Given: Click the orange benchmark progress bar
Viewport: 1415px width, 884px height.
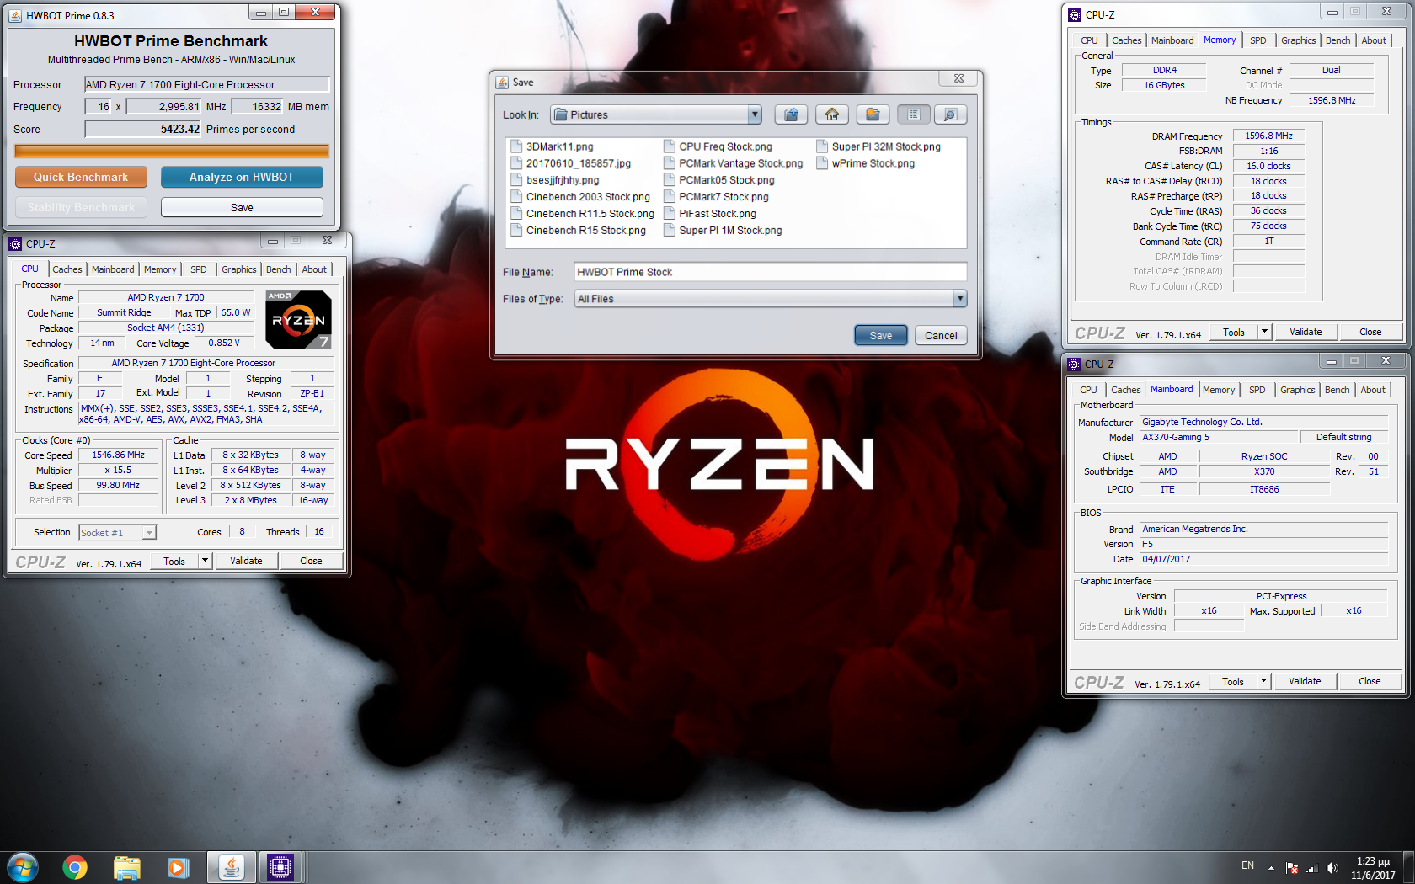Looking at the screenshot, I should pos(172,151).
